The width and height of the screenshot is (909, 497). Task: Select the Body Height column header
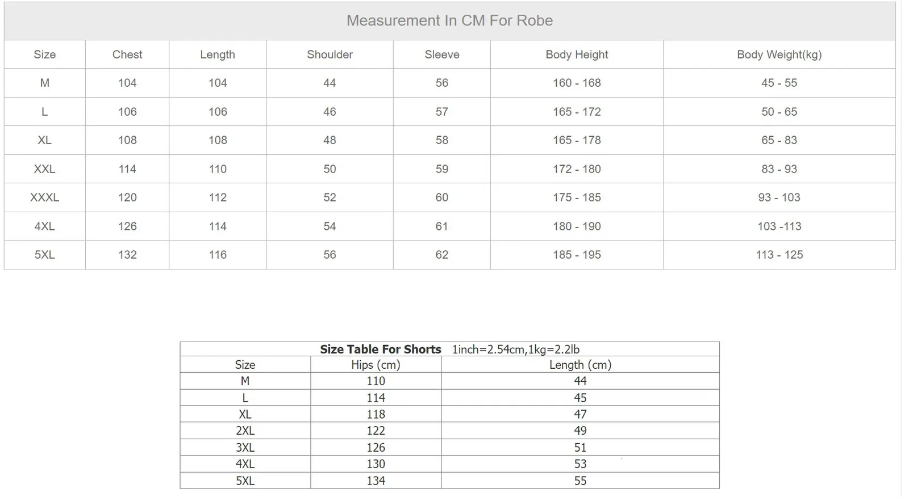click(577, 54)
